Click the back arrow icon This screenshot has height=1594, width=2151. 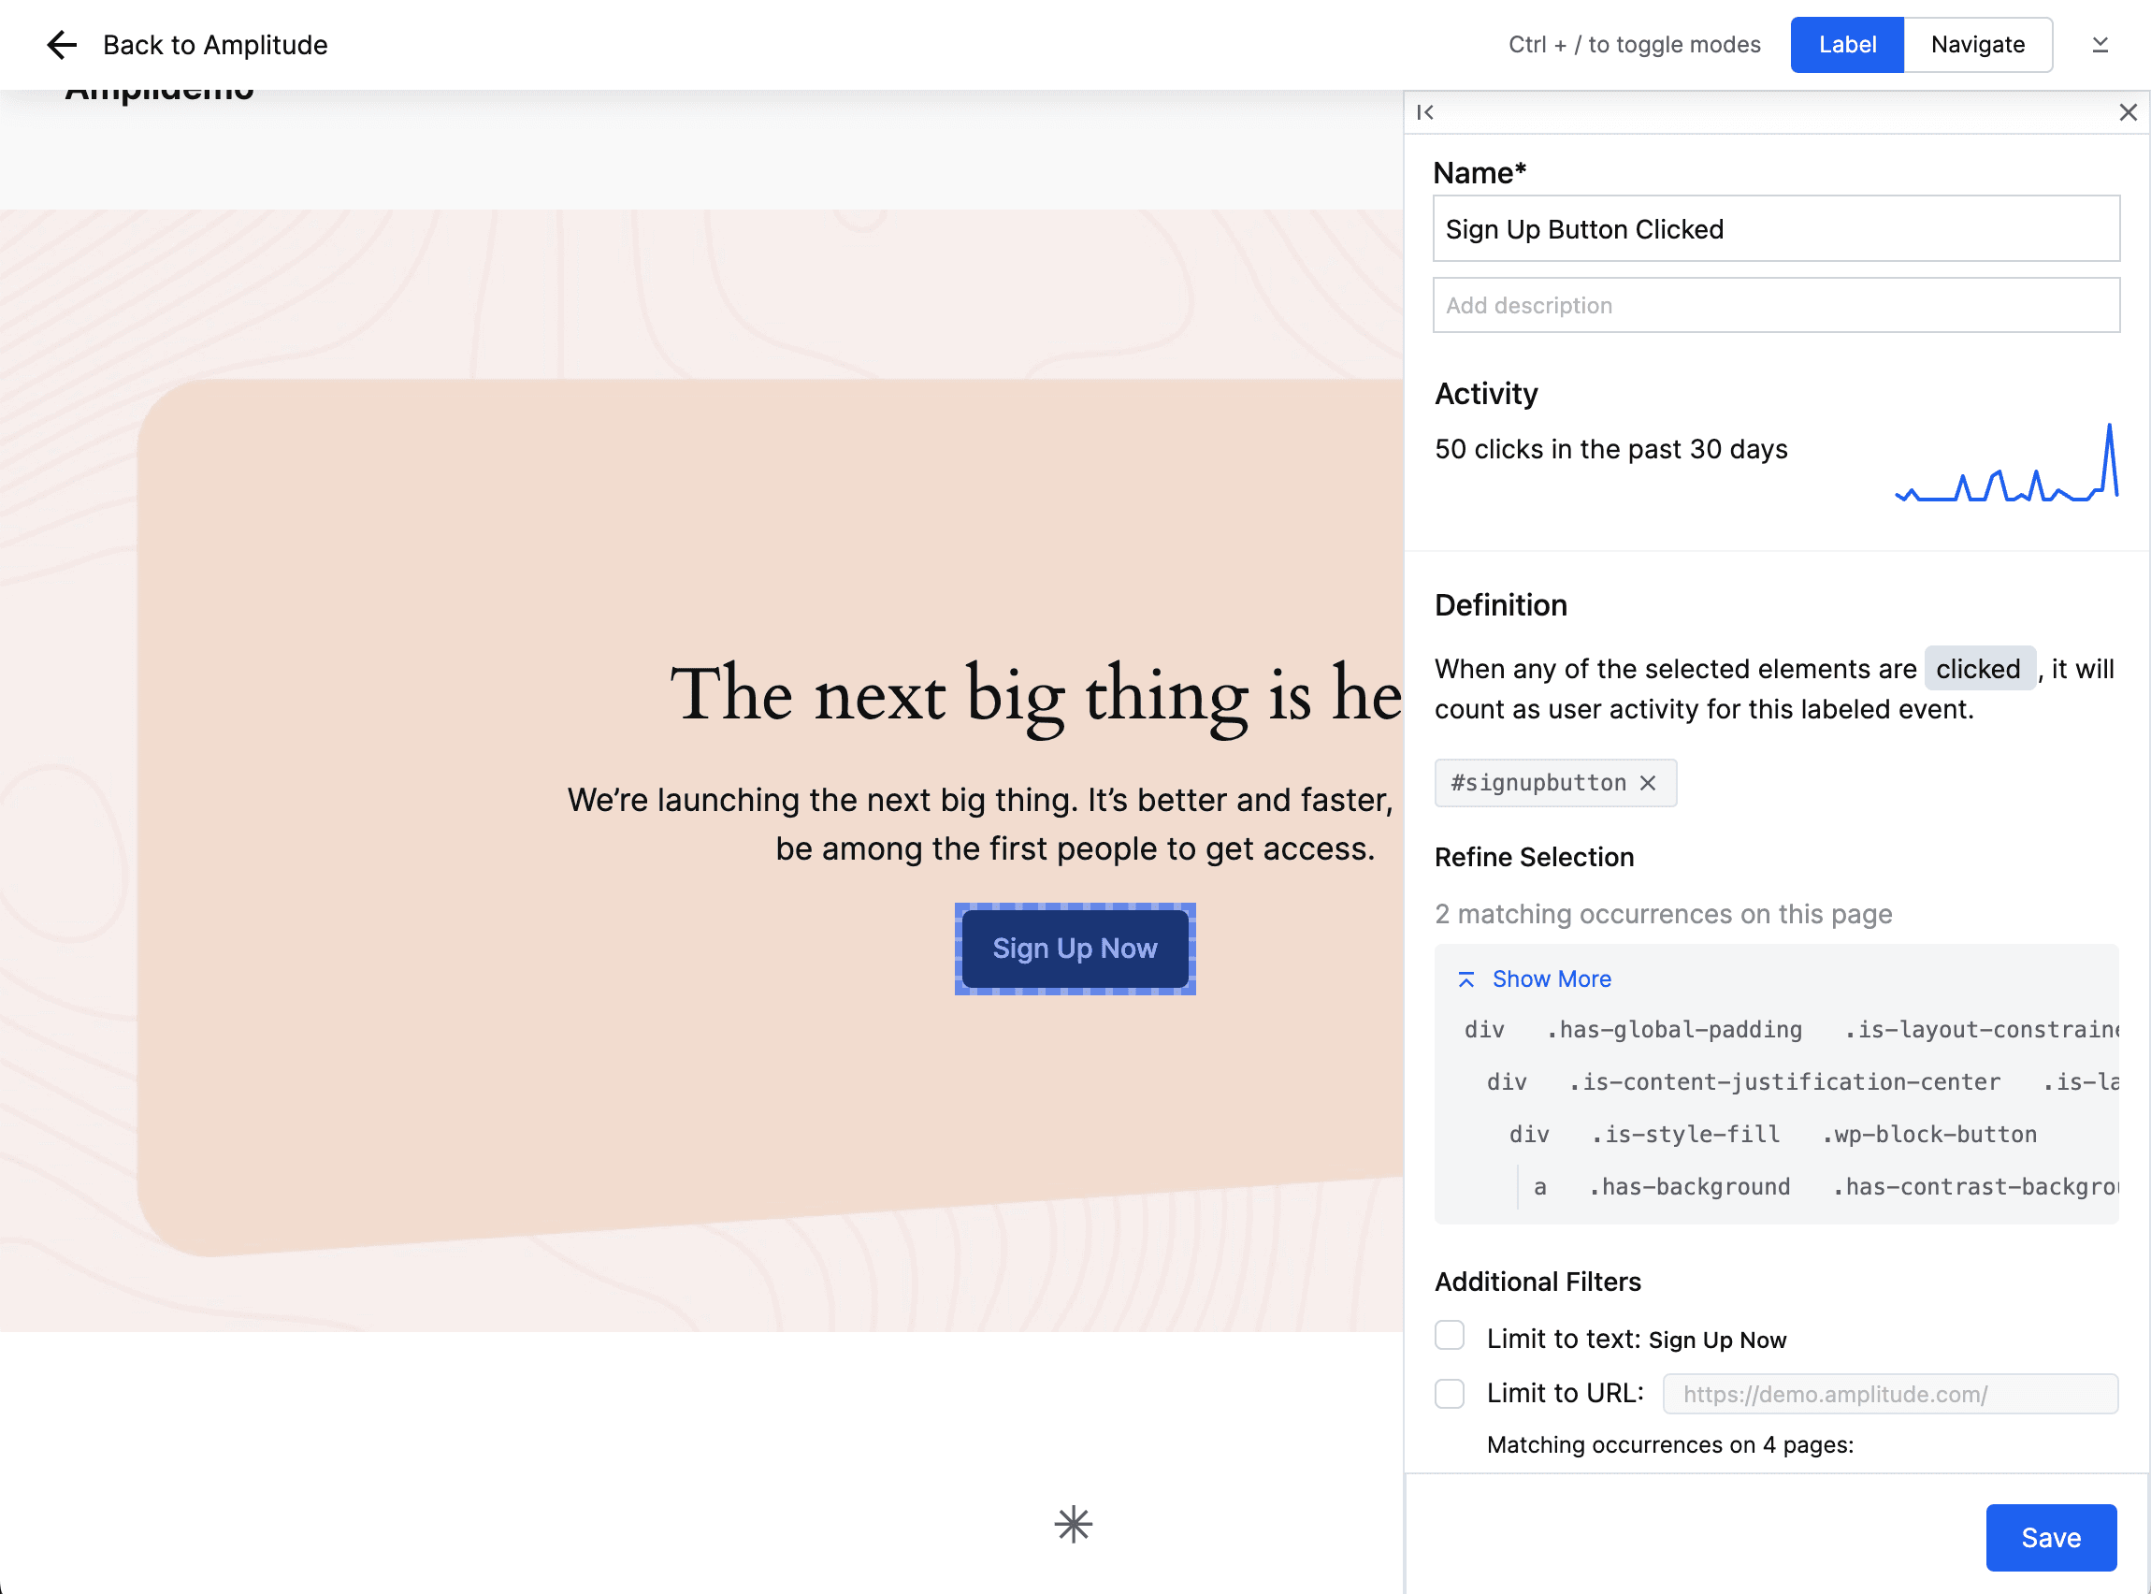coord(62,44)
